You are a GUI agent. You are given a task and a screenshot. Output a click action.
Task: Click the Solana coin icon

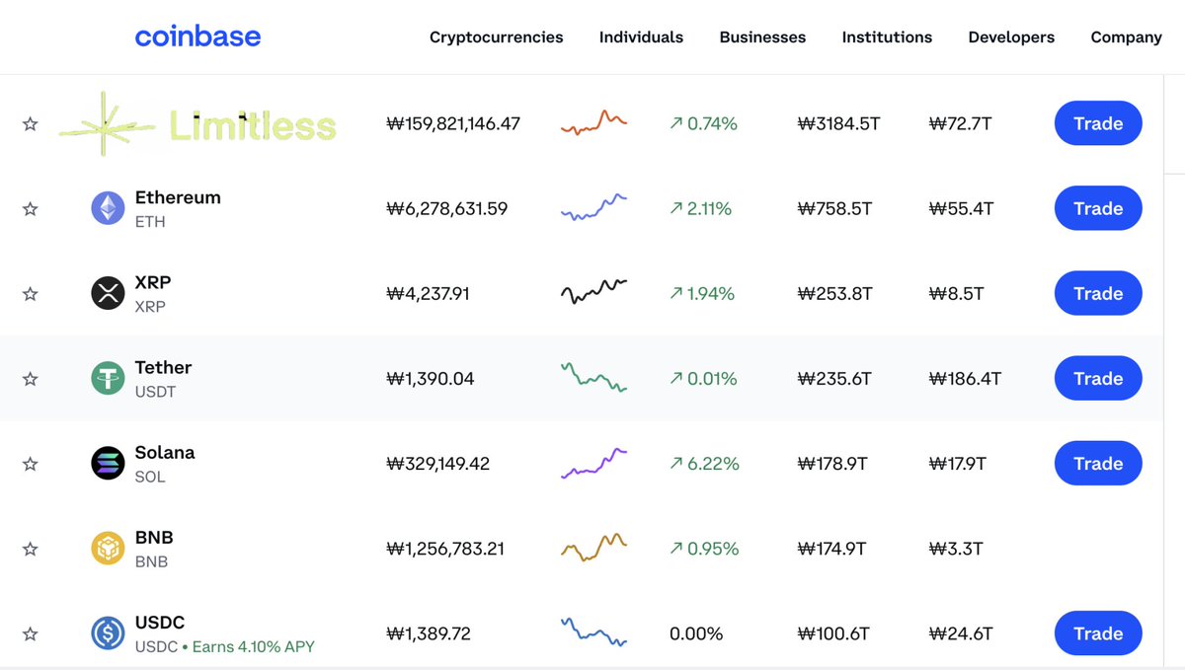[x=108, y=463]
